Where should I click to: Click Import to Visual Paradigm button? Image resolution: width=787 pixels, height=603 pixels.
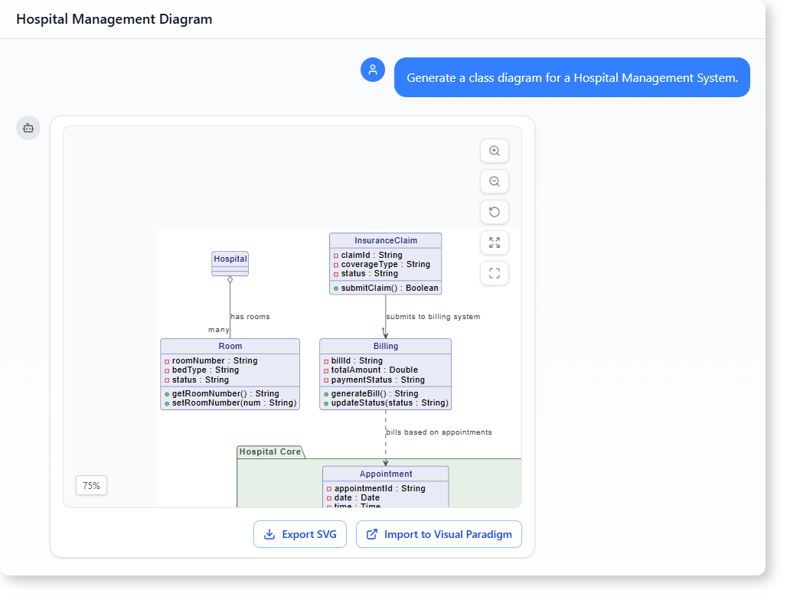(439, 534)
